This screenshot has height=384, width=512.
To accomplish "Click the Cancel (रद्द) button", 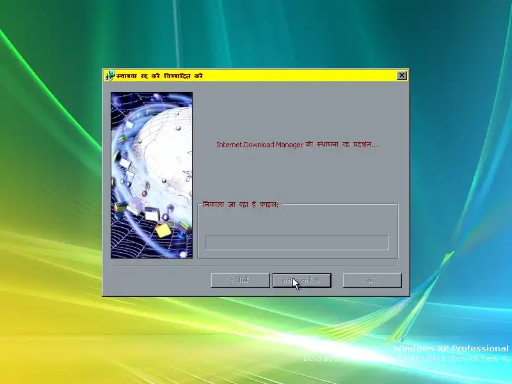I will pos(372,280).
